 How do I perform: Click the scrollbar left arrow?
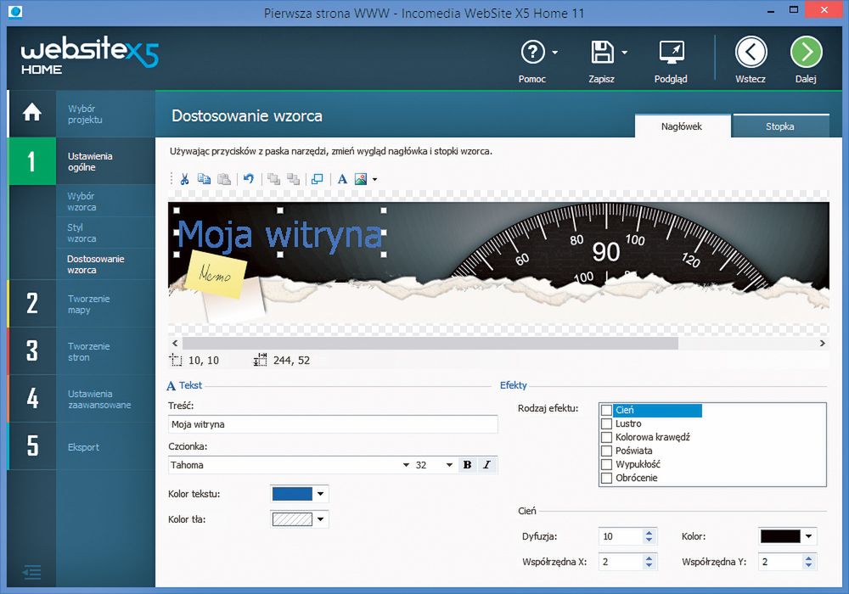point(175,343)
